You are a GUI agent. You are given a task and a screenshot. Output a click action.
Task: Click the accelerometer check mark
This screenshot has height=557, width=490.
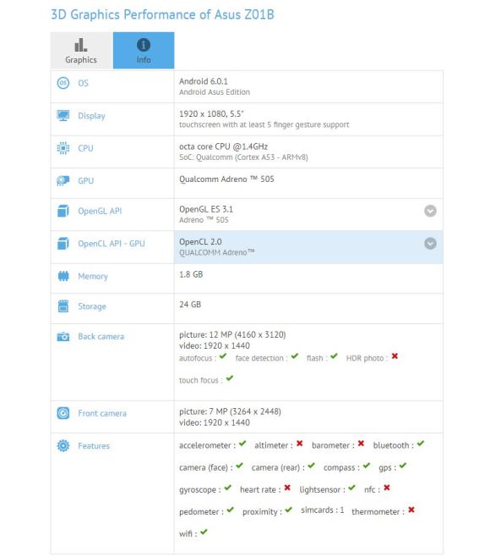point(242,444)
